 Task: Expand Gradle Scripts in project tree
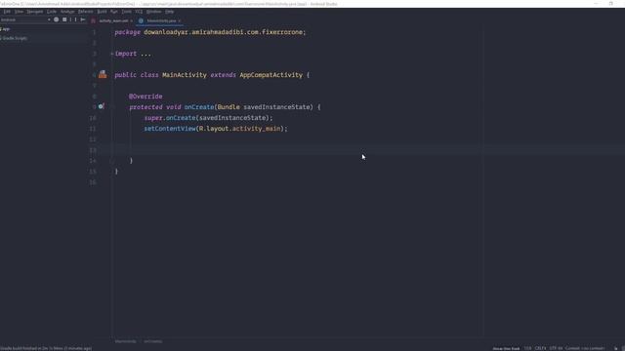(x=15, y=38)
